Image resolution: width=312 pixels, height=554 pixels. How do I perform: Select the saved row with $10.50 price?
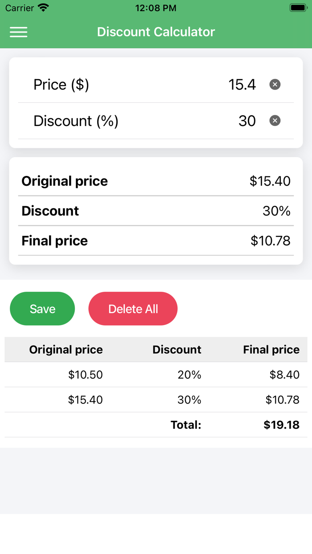point(156,375)
